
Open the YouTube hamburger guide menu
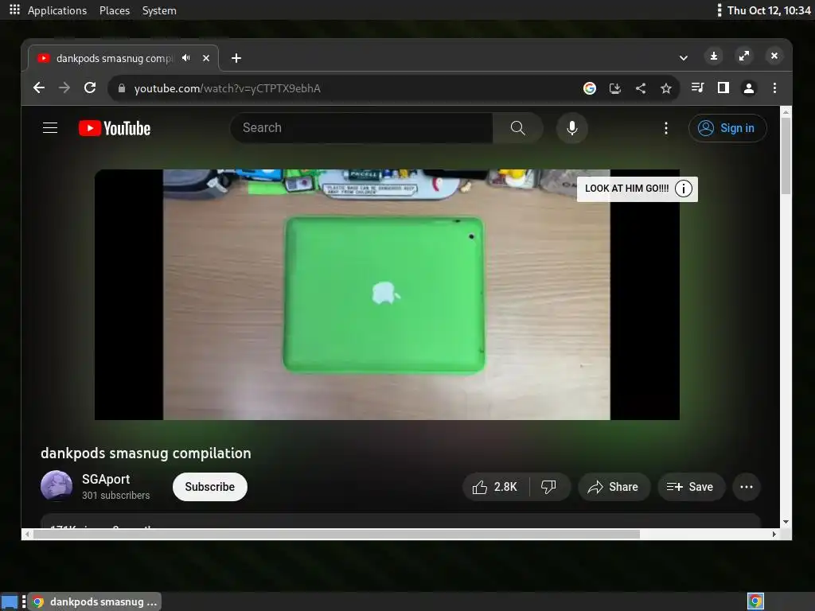pyautogui.click(x=50, y=128)
